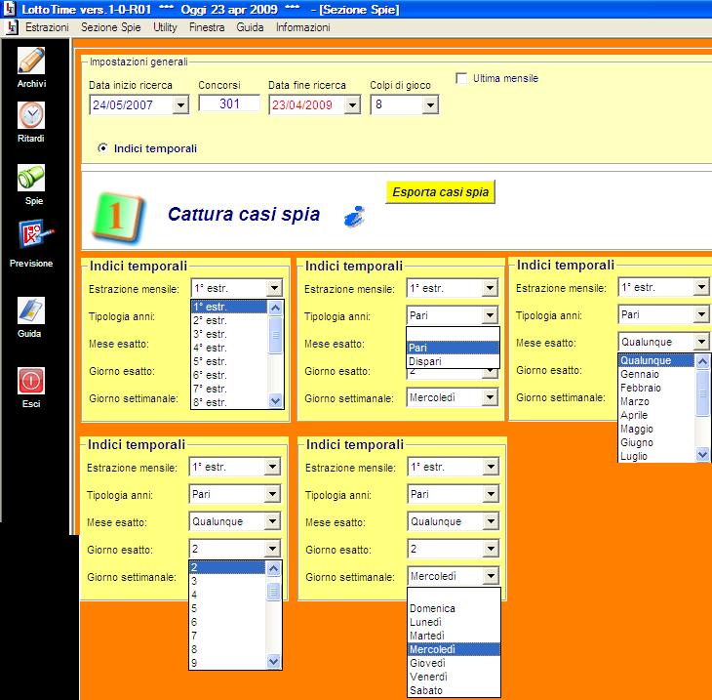Click the LottoTime title bar icon

(x=9, y=9)
